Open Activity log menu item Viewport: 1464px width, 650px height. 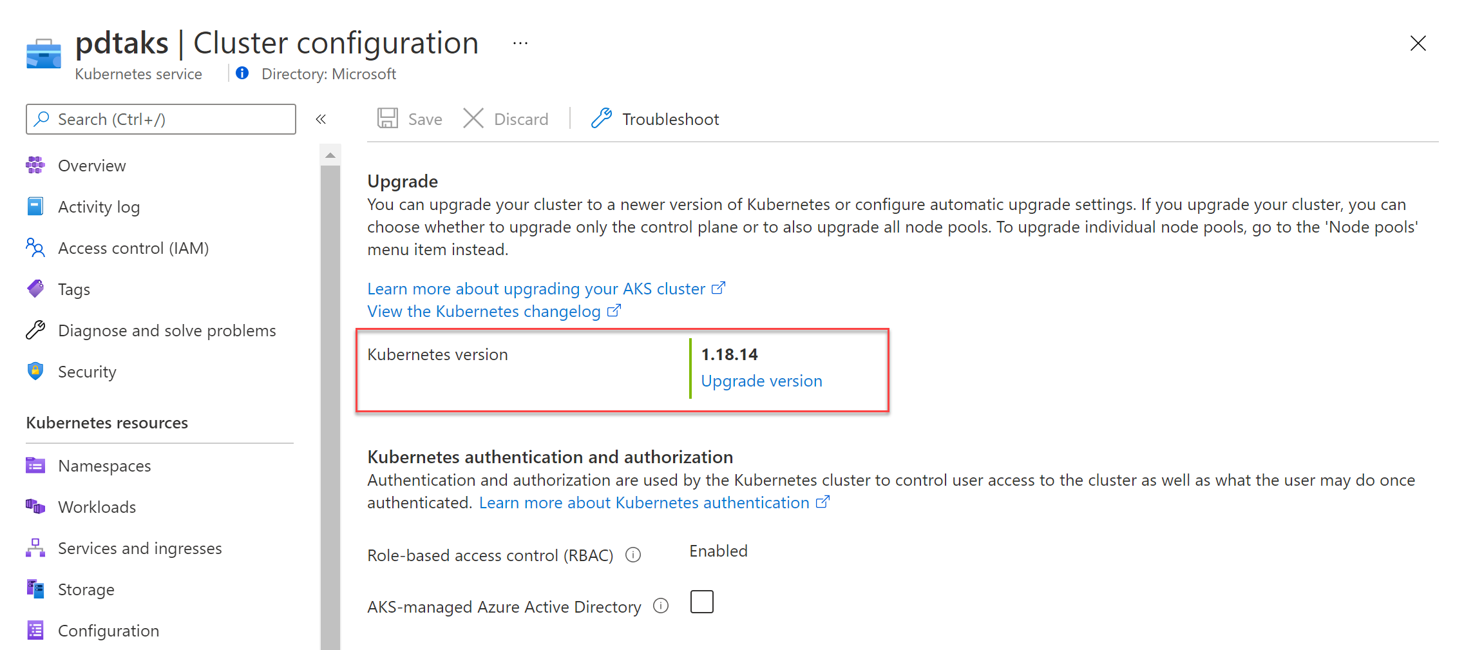(x=99, y=207)
